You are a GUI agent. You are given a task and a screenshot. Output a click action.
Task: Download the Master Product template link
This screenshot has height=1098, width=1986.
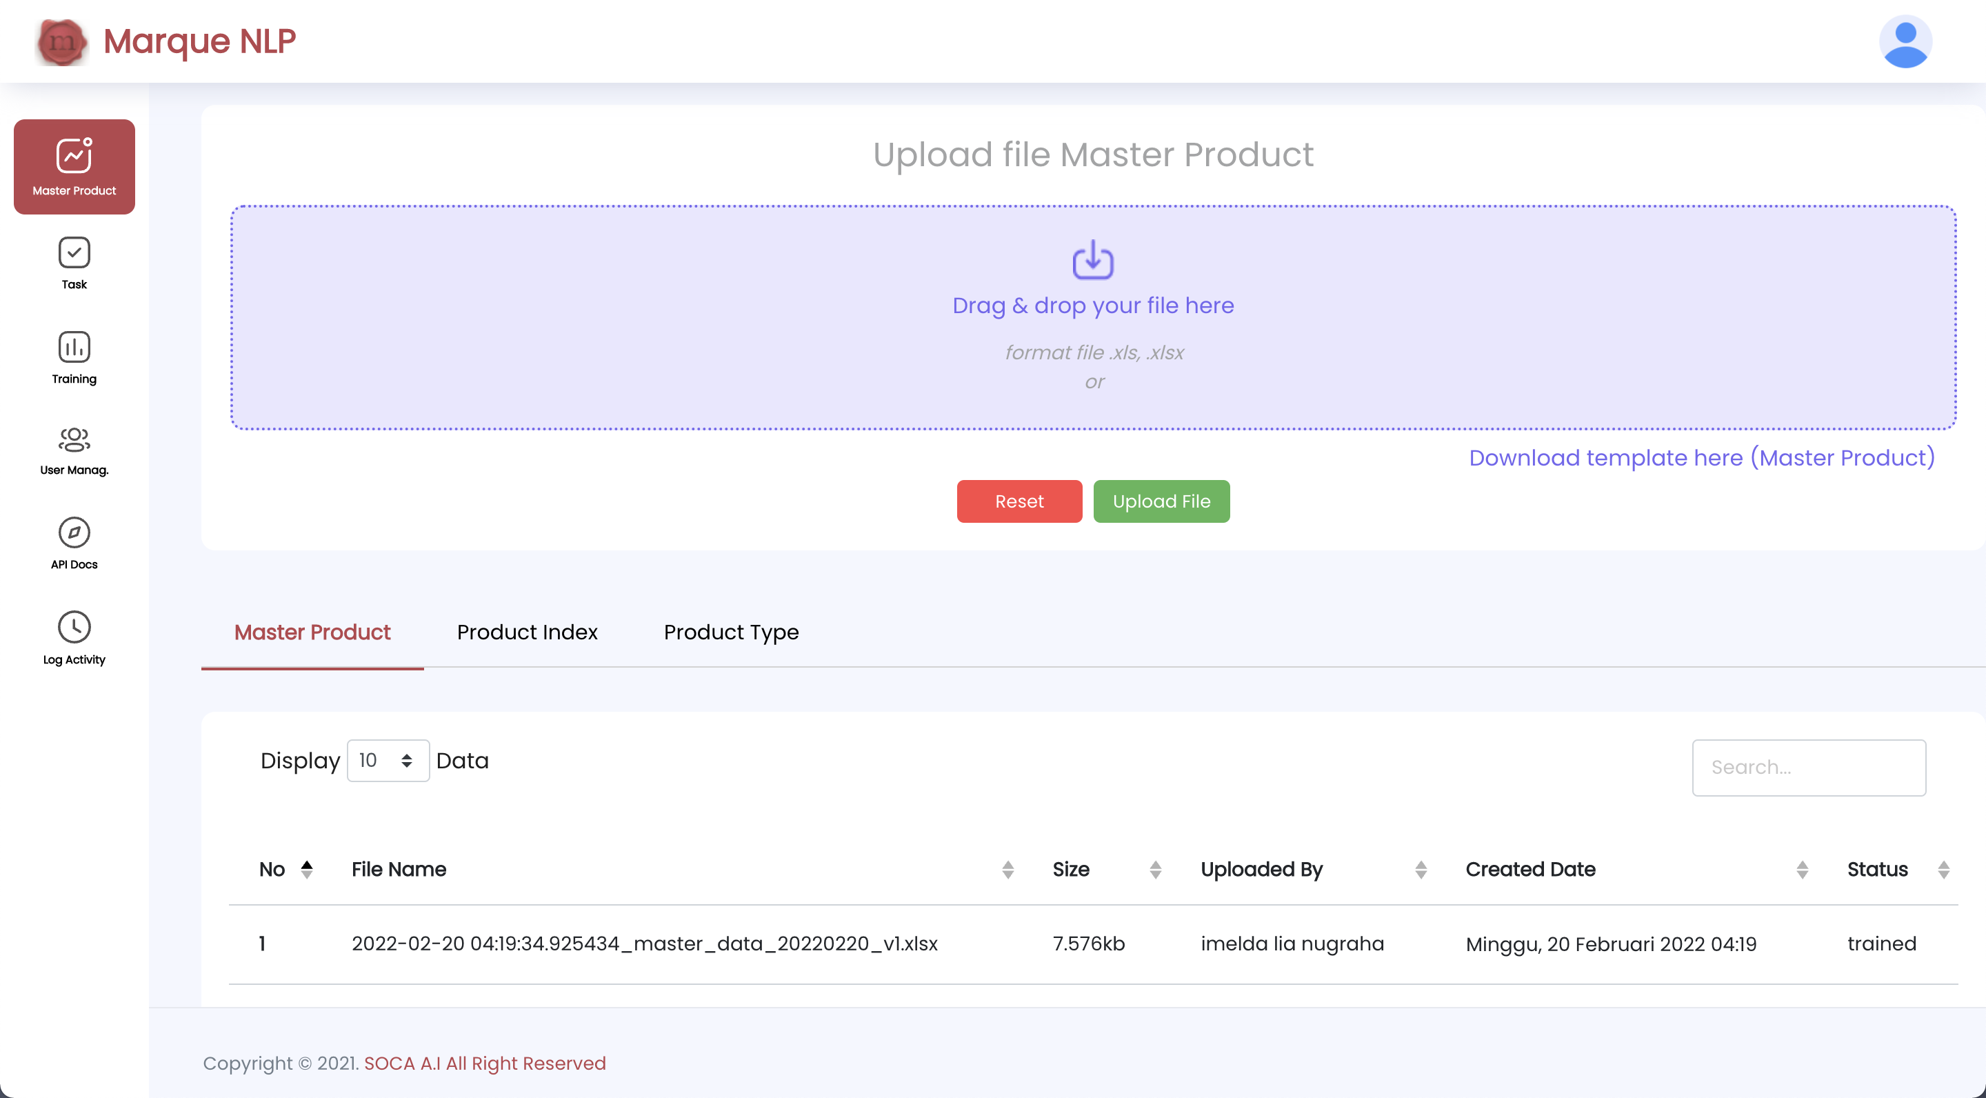pyautogui.click(x=1701, y=458)
